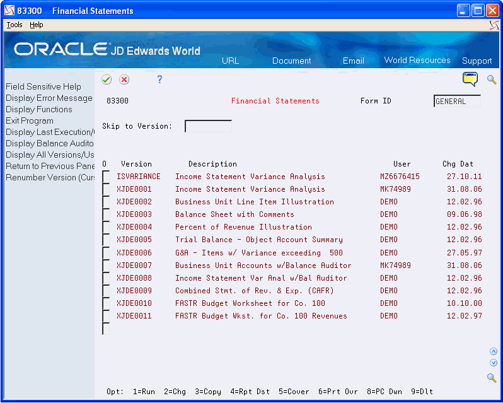Click option field for XJDE0006 row

[x=106, y=253]
